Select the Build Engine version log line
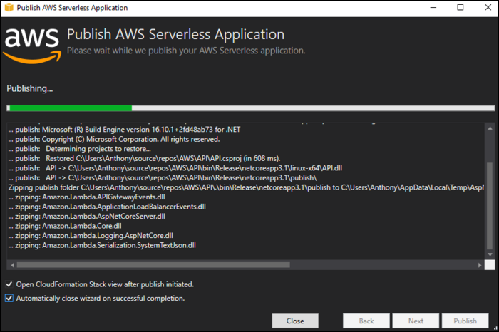The height and width of the screenshot is (332, 499). pyautogui.click(x=125, y=130)
